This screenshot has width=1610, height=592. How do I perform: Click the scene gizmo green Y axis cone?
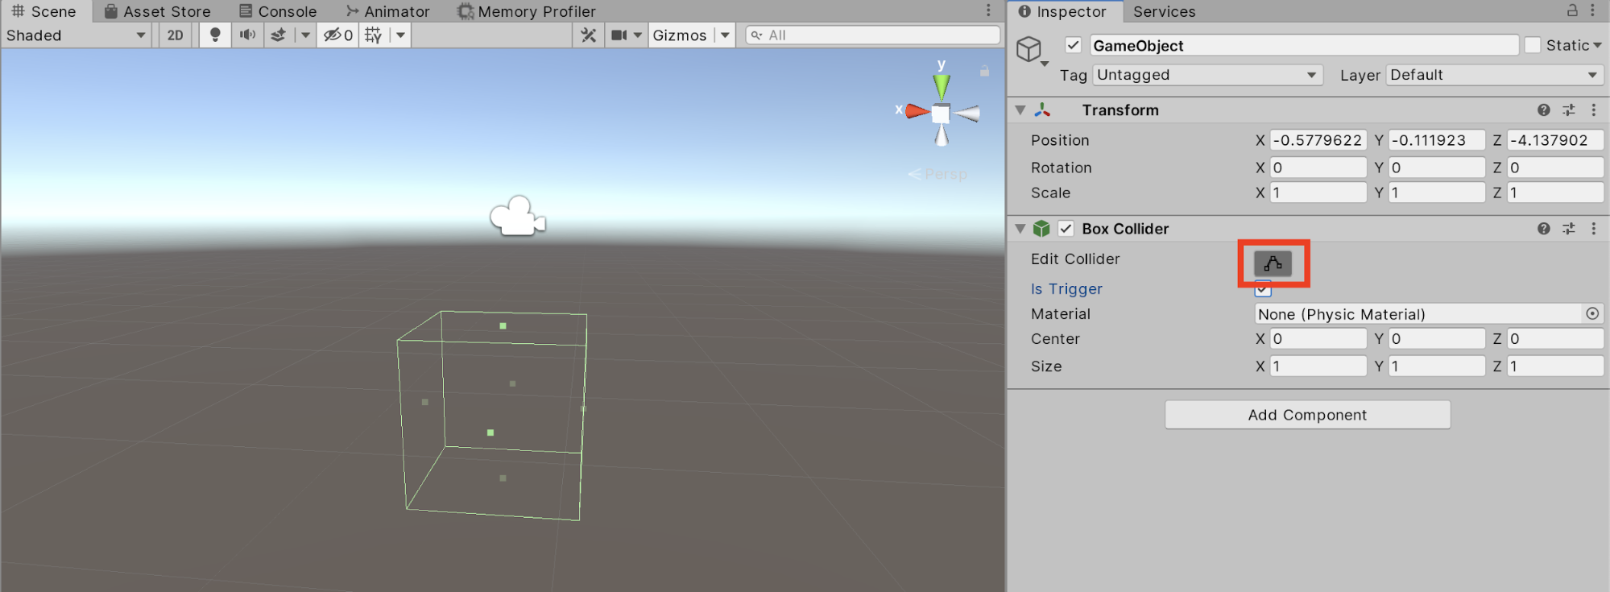click(x=941, y=85)
